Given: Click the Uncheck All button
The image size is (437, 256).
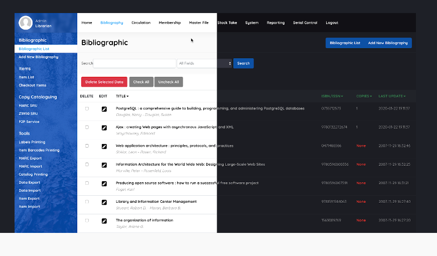Looking at the screenshot, I should tap(169, 82).
